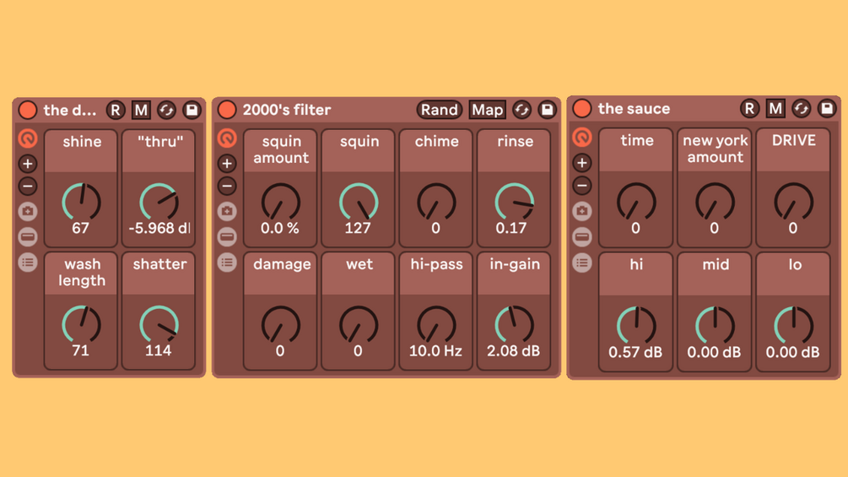
Task: Click the minus icon in 'the d...' sidebar
Action: pyautogui.click(x=28, y=186)
